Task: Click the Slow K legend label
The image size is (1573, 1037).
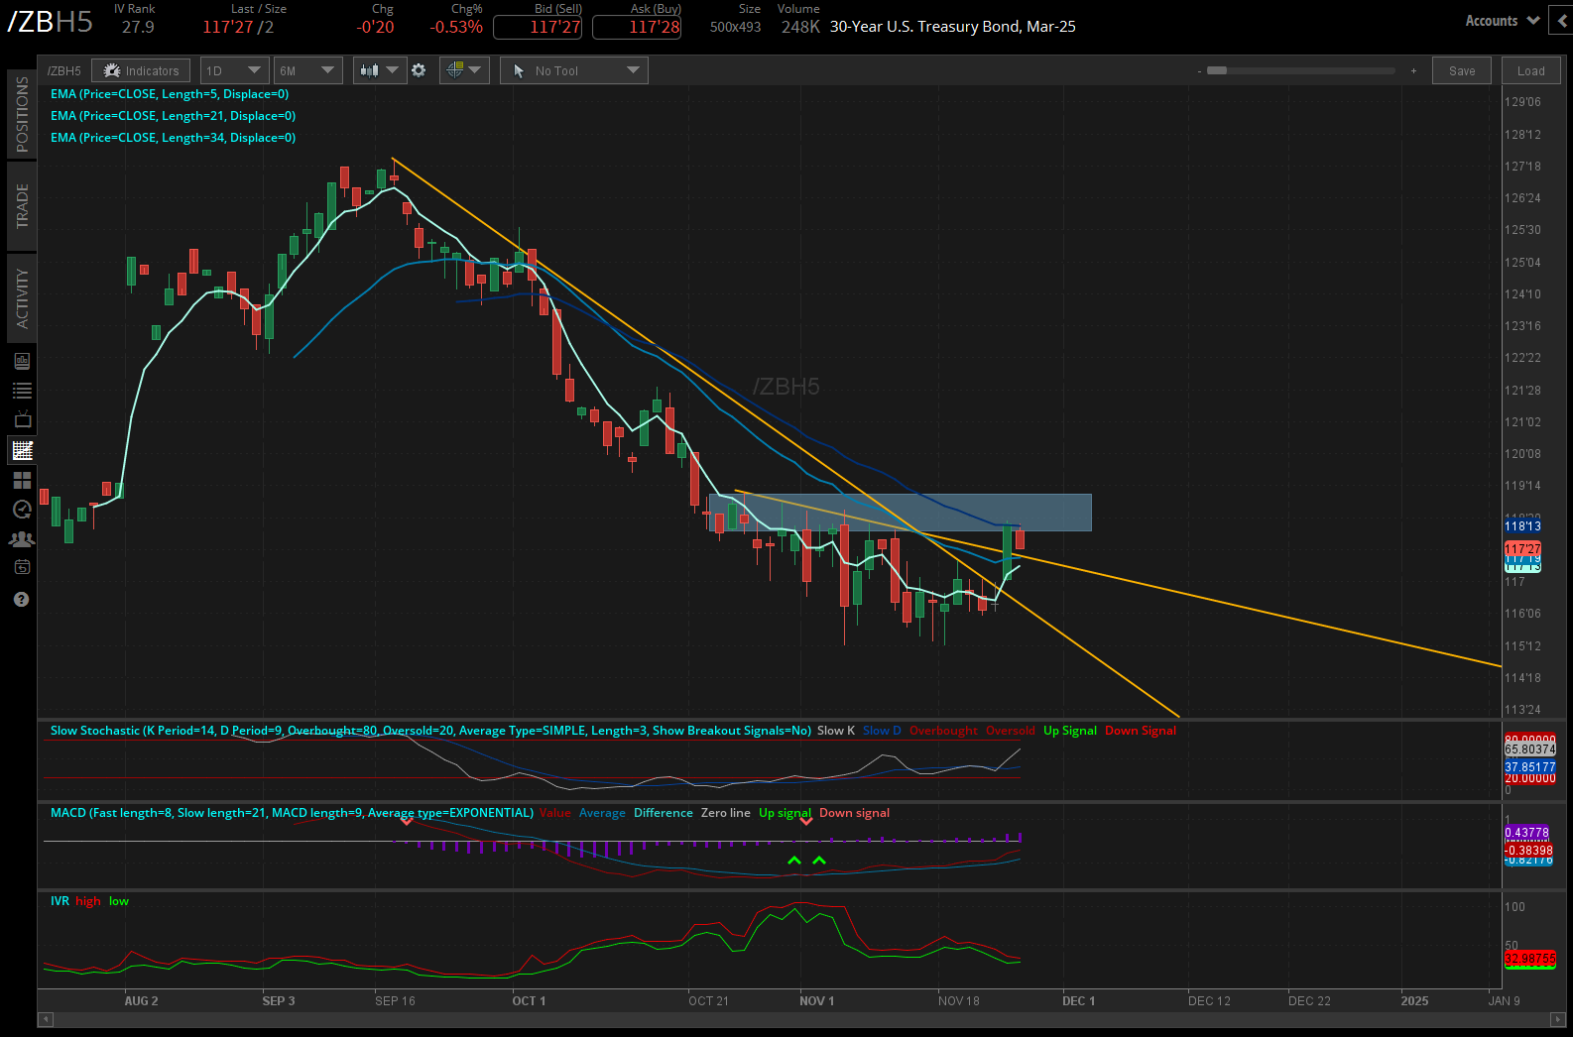Action: click(836, 731)
